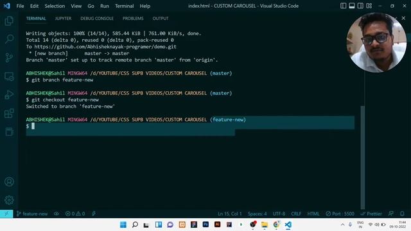Open XAMPP from the taskbar
The height and width of the screenshot is (231, 411).
[182, 225]
